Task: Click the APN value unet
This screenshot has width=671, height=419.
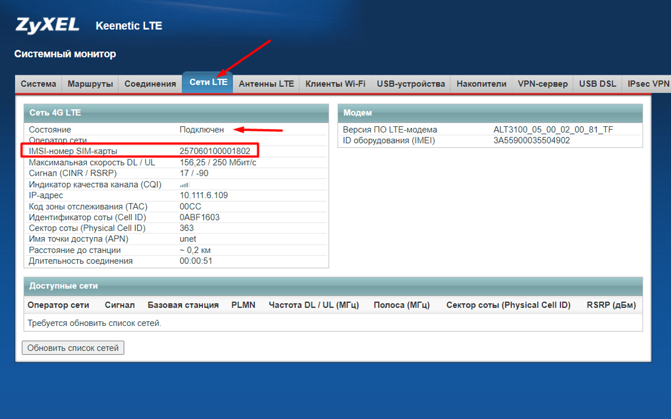Action: [188, 239]
